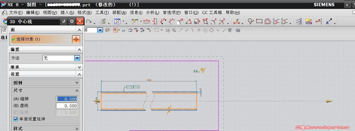Click the (B) 虚线 value field
Viewport: 355px width, 131px height.
click(67, 106)
